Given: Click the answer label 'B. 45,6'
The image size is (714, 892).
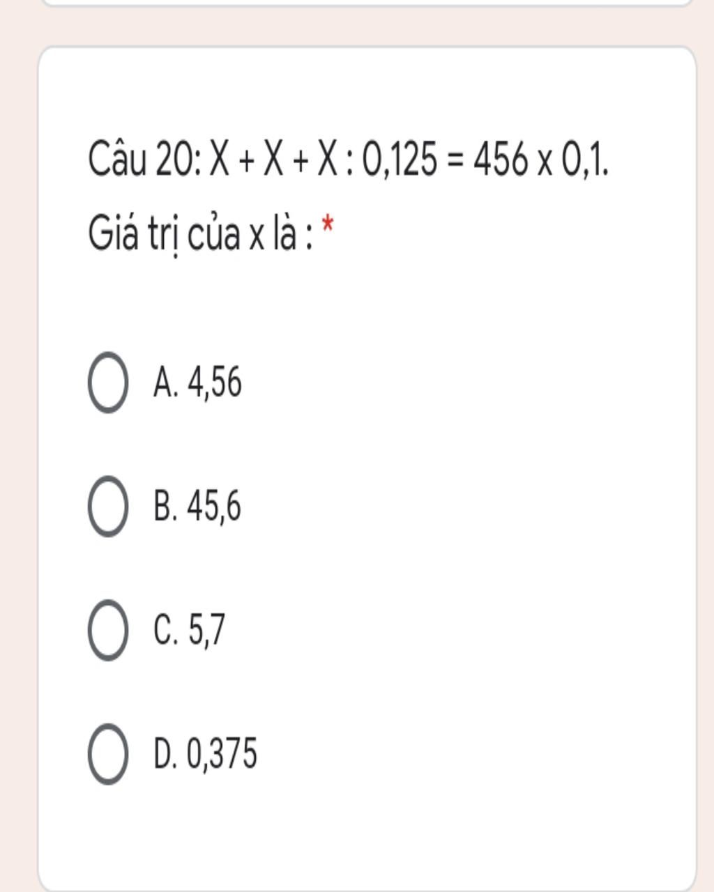Looking at the screenshot, I should click(197, 507).
